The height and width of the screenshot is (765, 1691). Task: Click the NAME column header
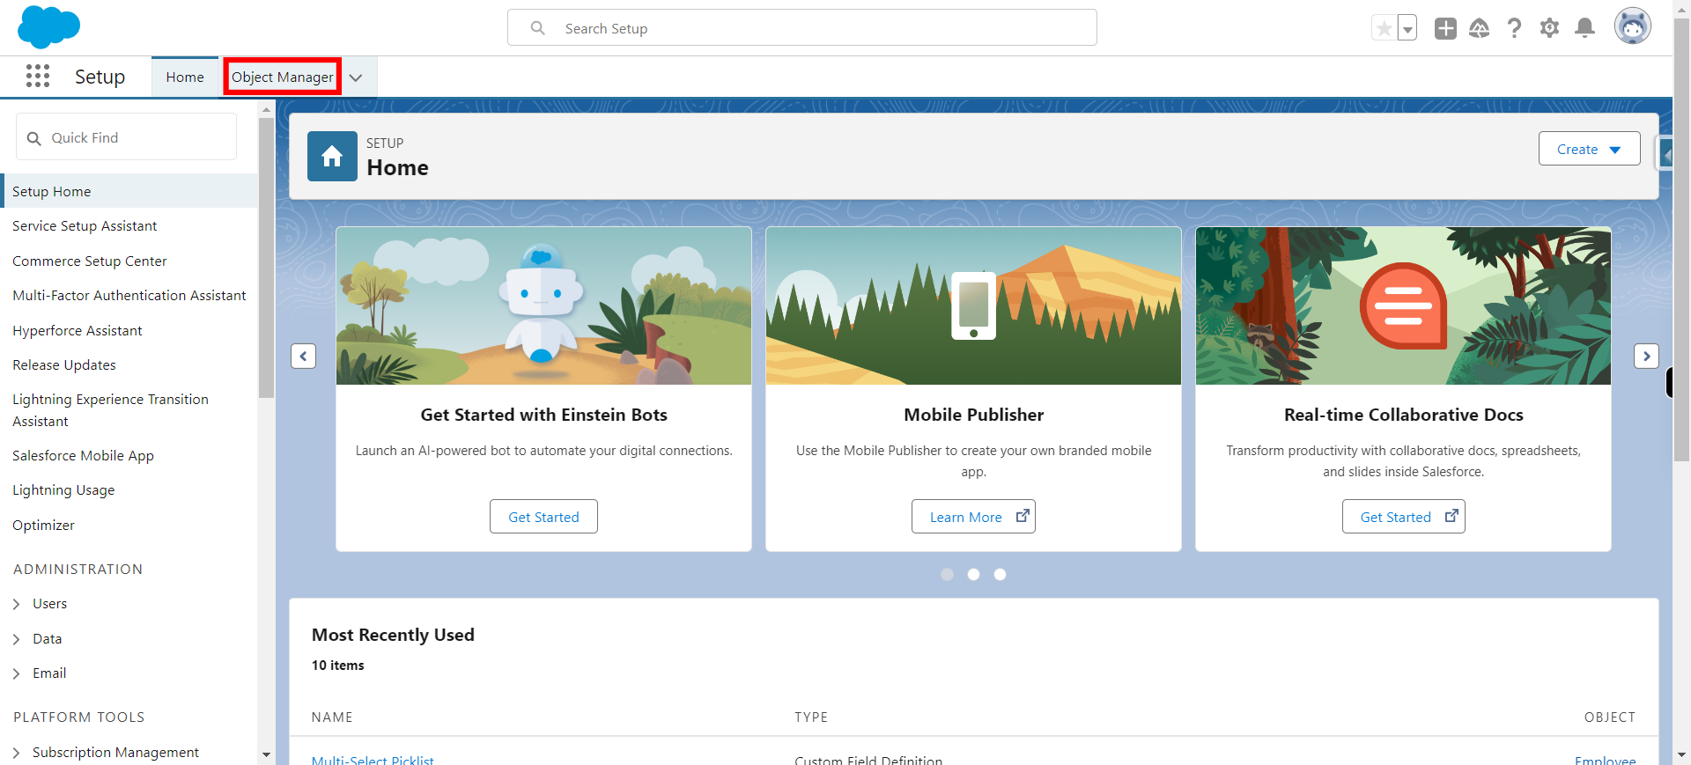(332, 717)
